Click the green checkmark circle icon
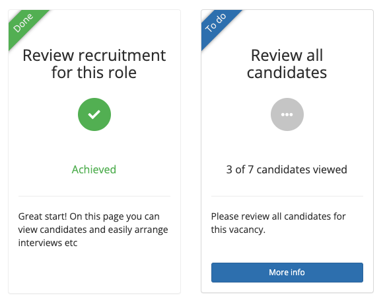The height and width of the screenshot is (305, 385). click(x=94, y=114)
